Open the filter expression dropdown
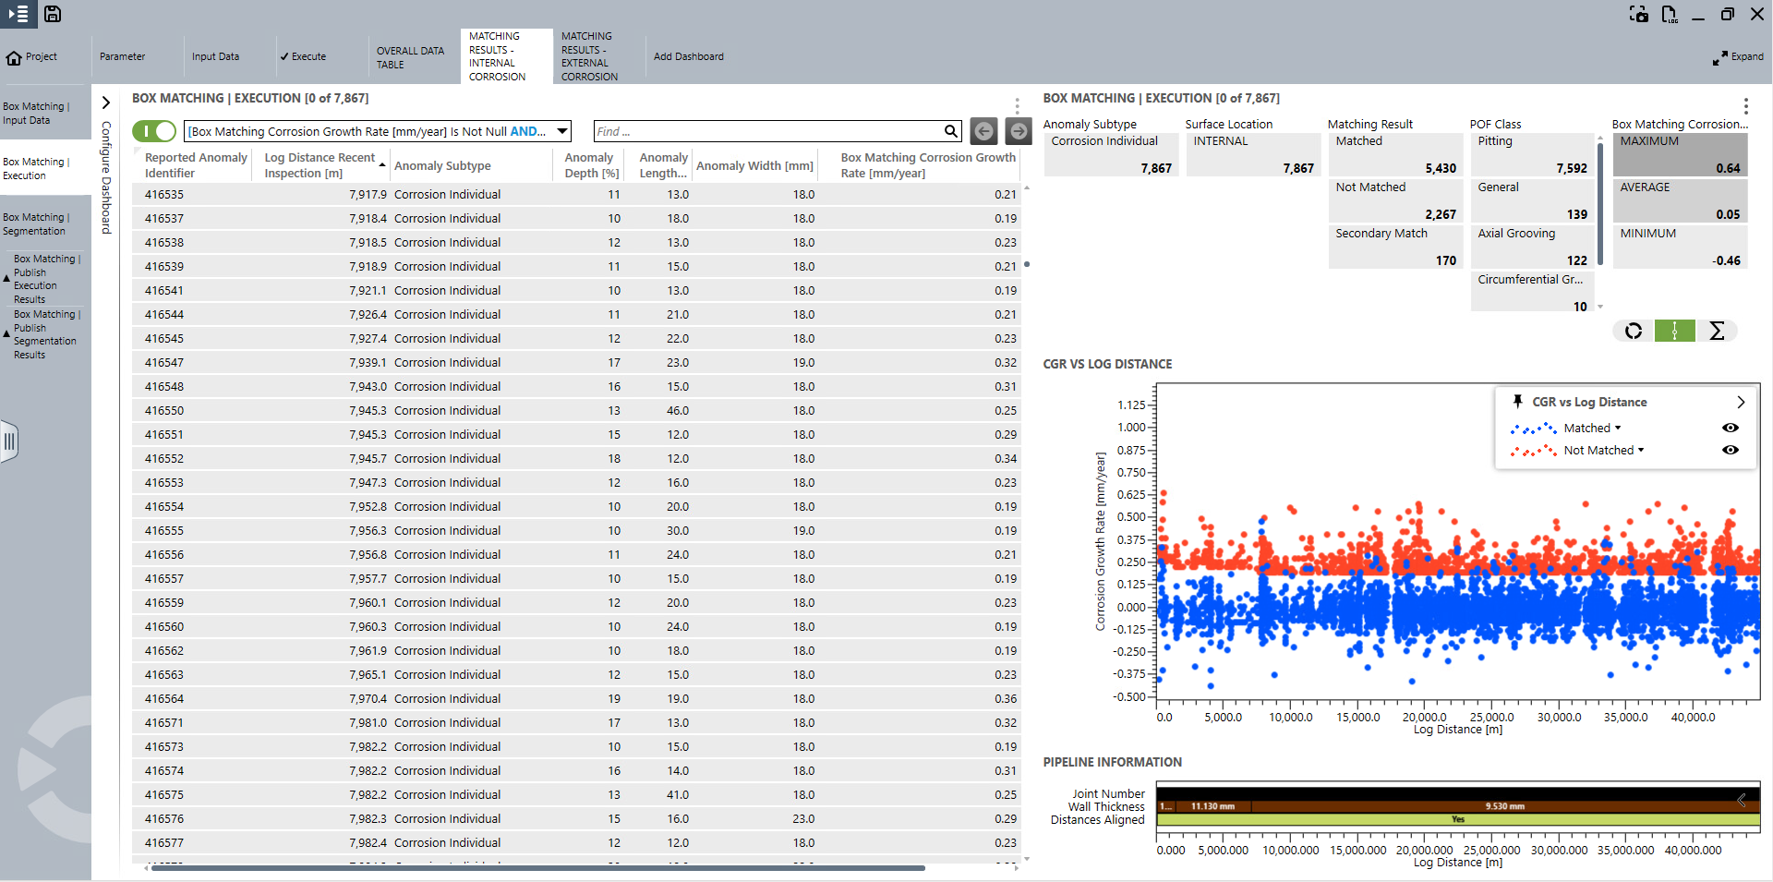1773x882 pixels. point(561,131)
